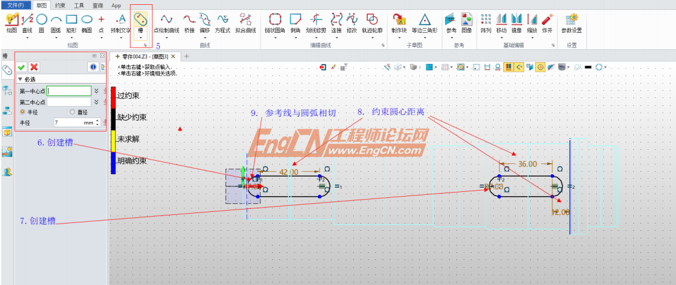The image size is (676, 285).
Task: Select the 修改 (Modify) tool
Action: (352, 23)
